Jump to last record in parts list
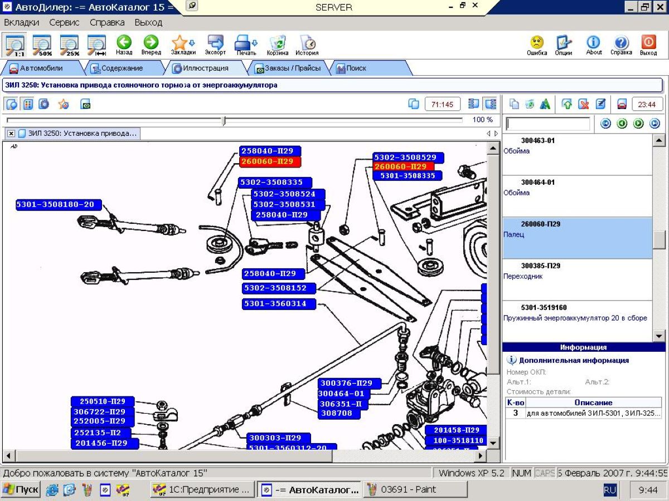The image size is (669, 501). (655, 124)
